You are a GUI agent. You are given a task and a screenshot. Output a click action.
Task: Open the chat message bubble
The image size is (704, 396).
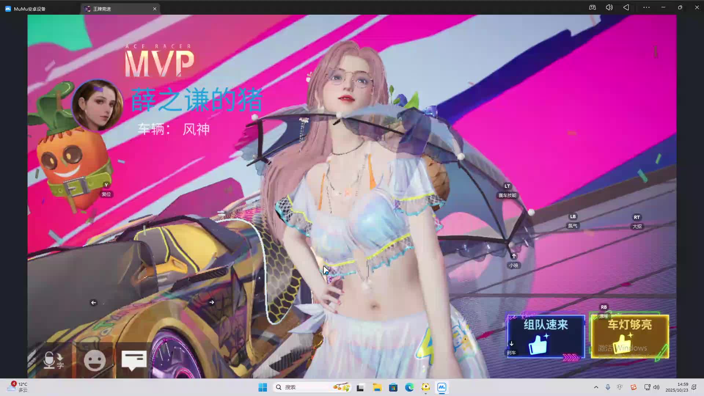(x=134, y=360)
